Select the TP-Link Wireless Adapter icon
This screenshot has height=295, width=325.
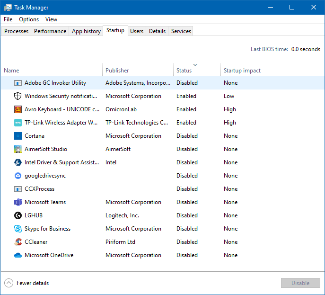tap(18, 123)
